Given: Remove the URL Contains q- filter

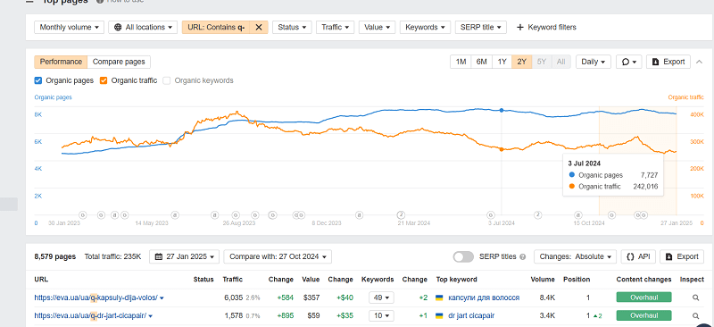Looking at the screenshot, I should tap(258, 28).
